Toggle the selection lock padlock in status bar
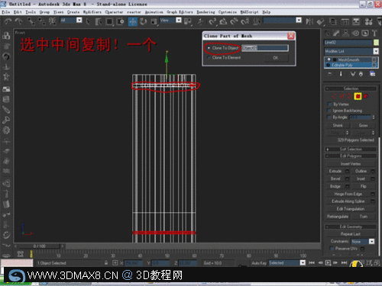This screenshot has width=382, height=286. (106, 263)
